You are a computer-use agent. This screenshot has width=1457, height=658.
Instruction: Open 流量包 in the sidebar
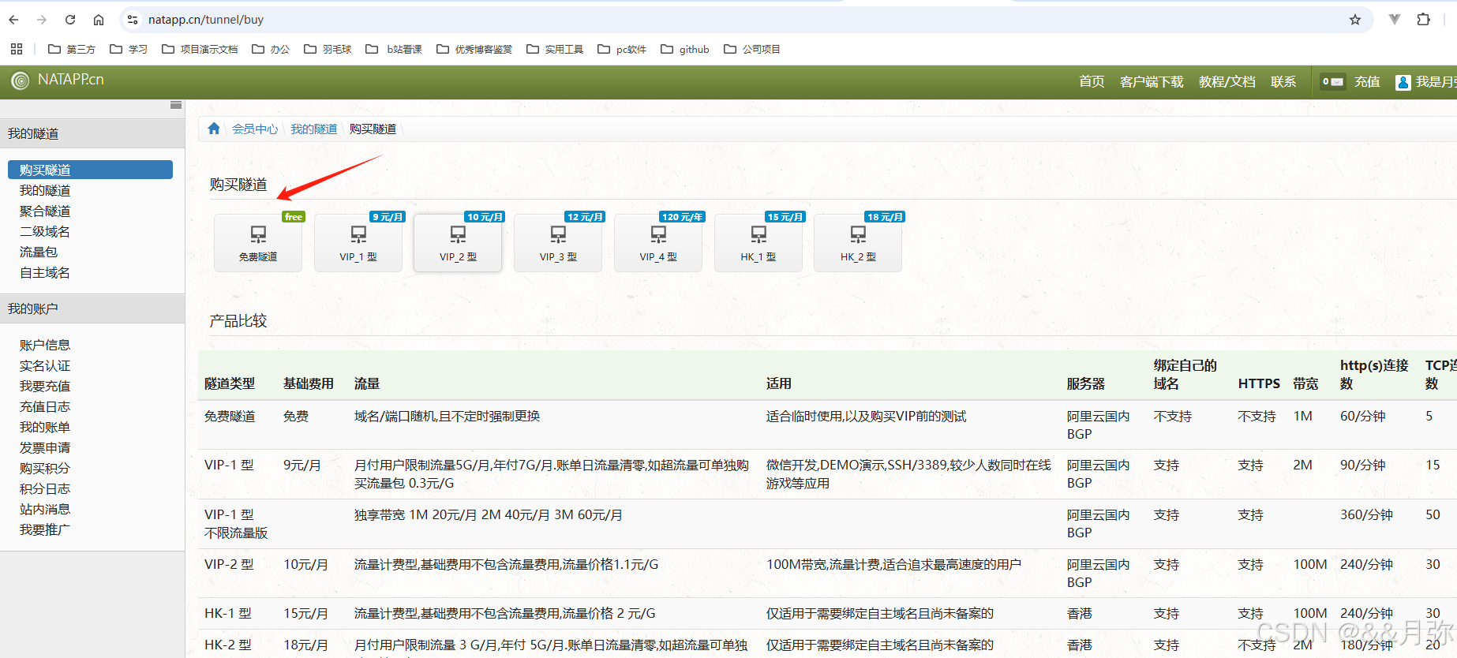click(x=39, y=252)
